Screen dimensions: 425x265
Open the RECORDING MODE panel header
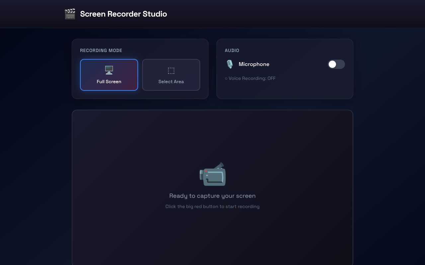point(101,50)
